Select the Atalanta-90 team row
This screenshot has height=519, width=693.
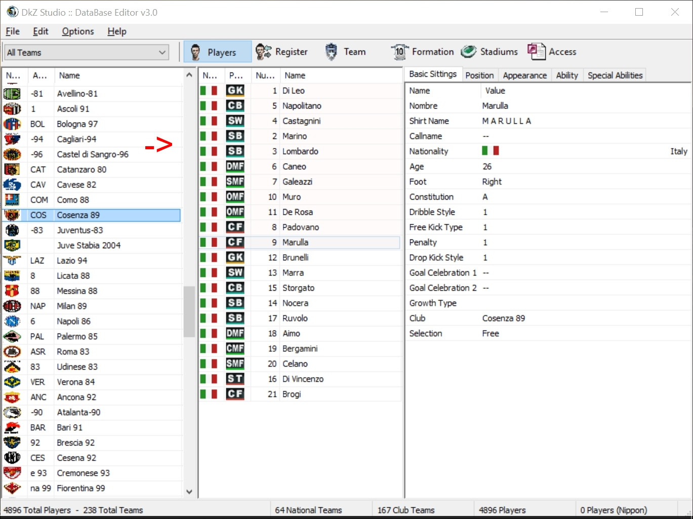coord(92,412)
